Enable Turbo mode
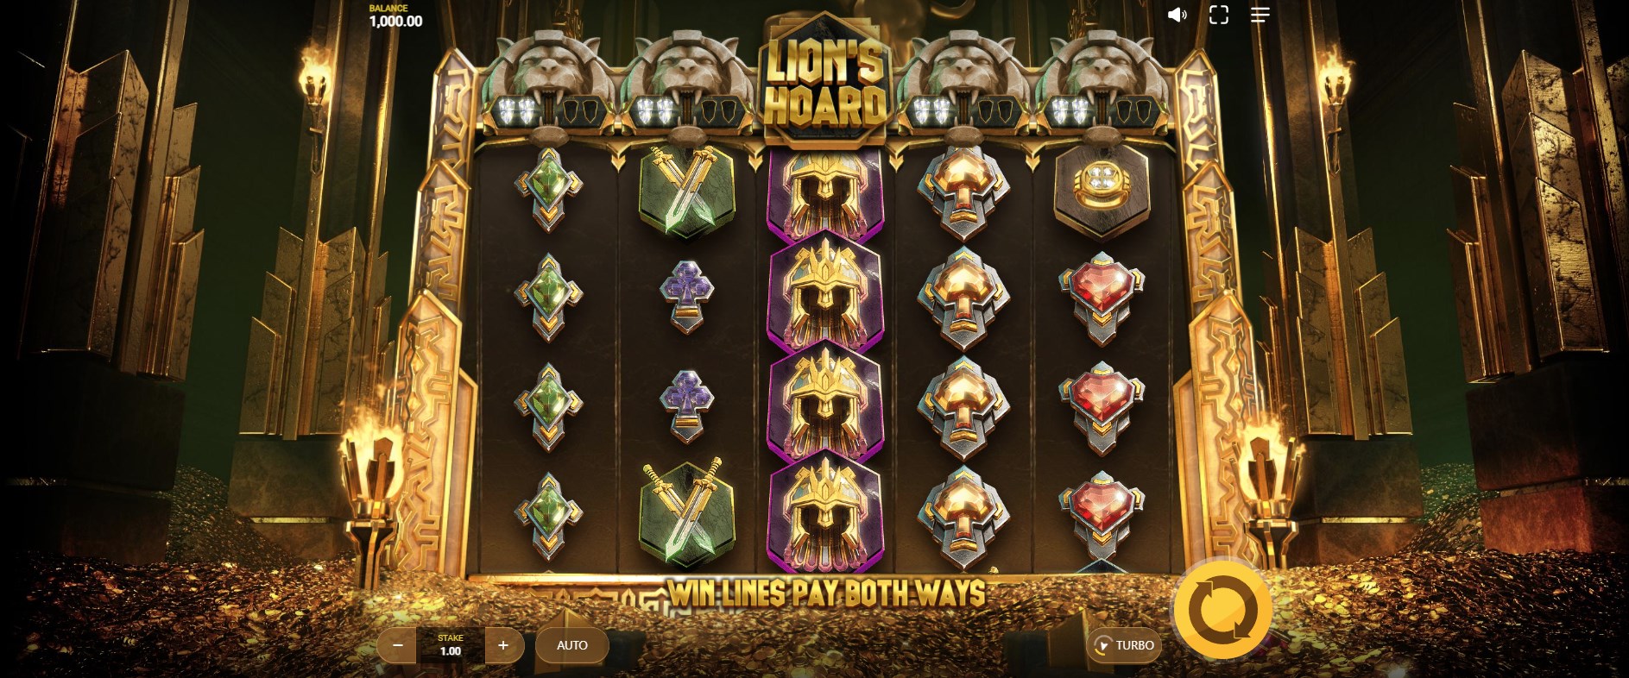Image resolution: width=1629 pixels, height=678 pixels. point(1124,645)
